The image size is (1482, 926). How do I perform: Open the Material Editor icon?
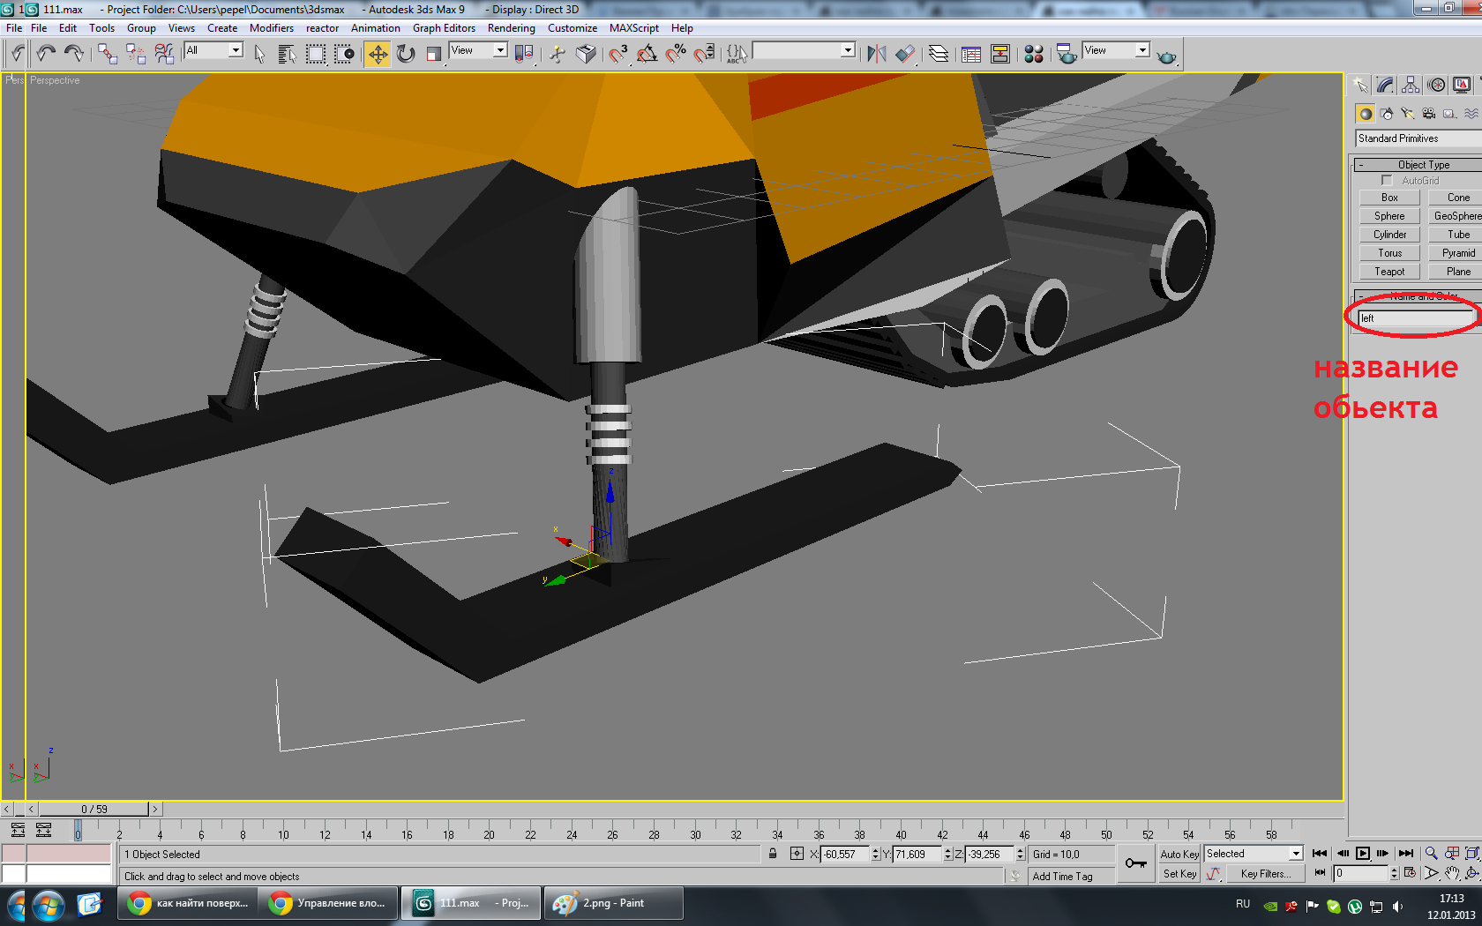[x=1034, y=55]
